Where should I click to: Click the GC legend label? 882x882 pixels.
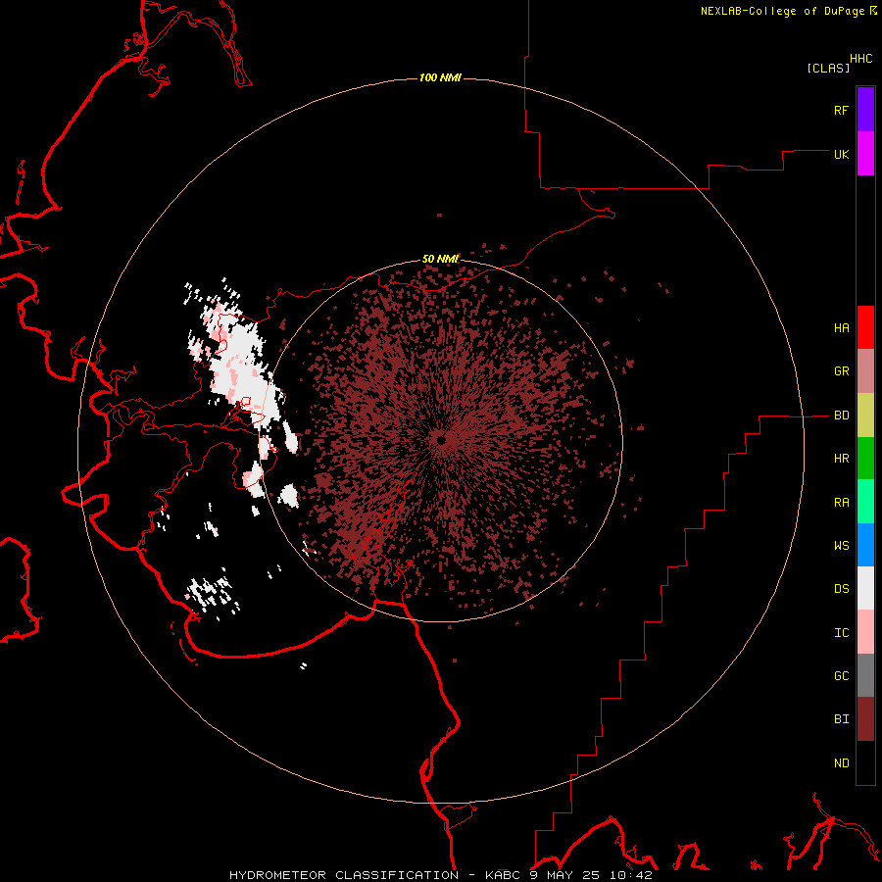click(841, 676)
